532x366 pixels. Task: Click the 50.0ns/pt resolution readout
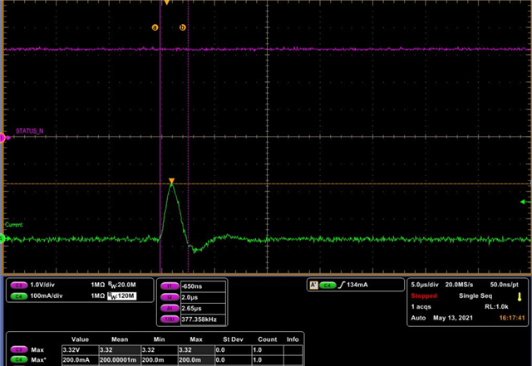[x=505, y=285]
